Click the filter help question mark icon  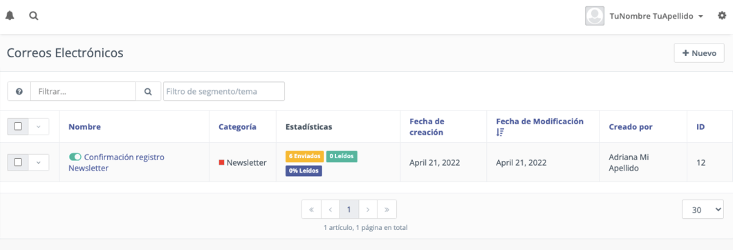pyautogui.click(x=19, y=92)
